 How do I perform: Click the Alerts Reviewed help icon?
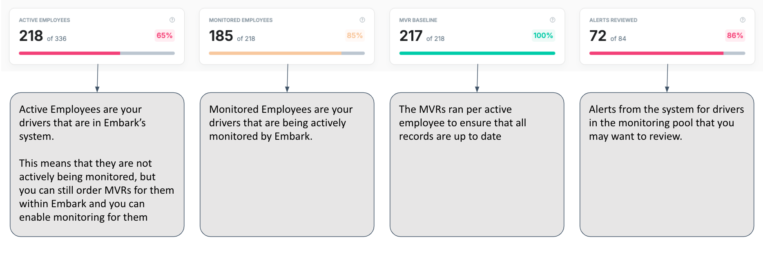[743, 20]
